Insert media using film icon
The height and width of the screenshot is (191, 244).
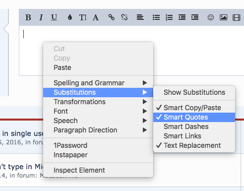(237, 17)
